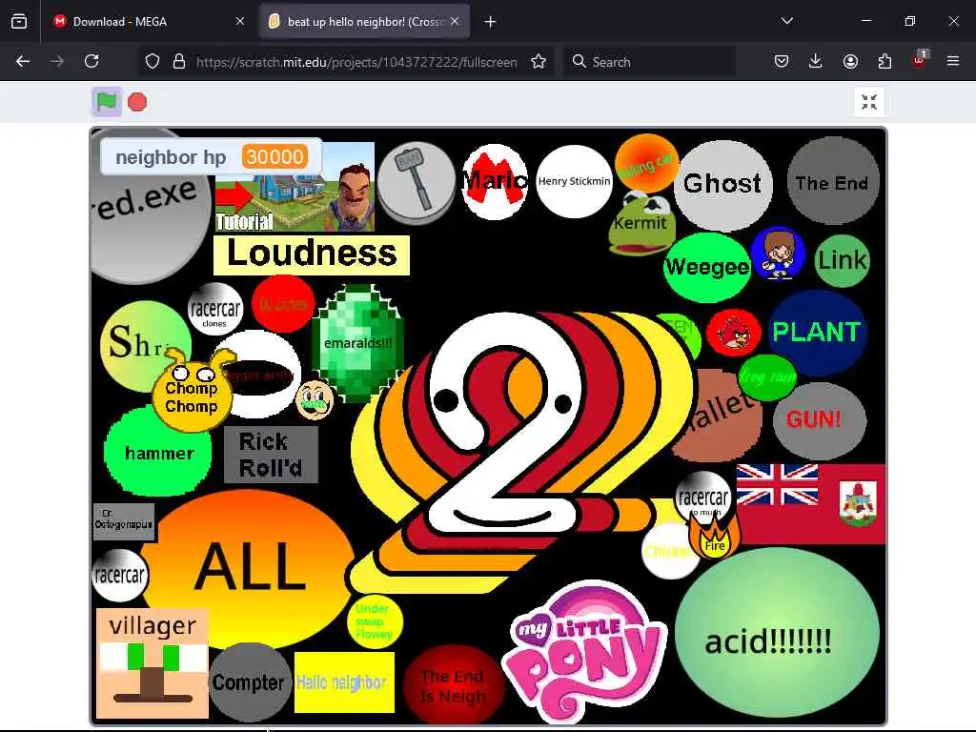Select the hammer icon weapon
Image resolution: width=976 pixels, height=732 pixels.
click(416, 182)
